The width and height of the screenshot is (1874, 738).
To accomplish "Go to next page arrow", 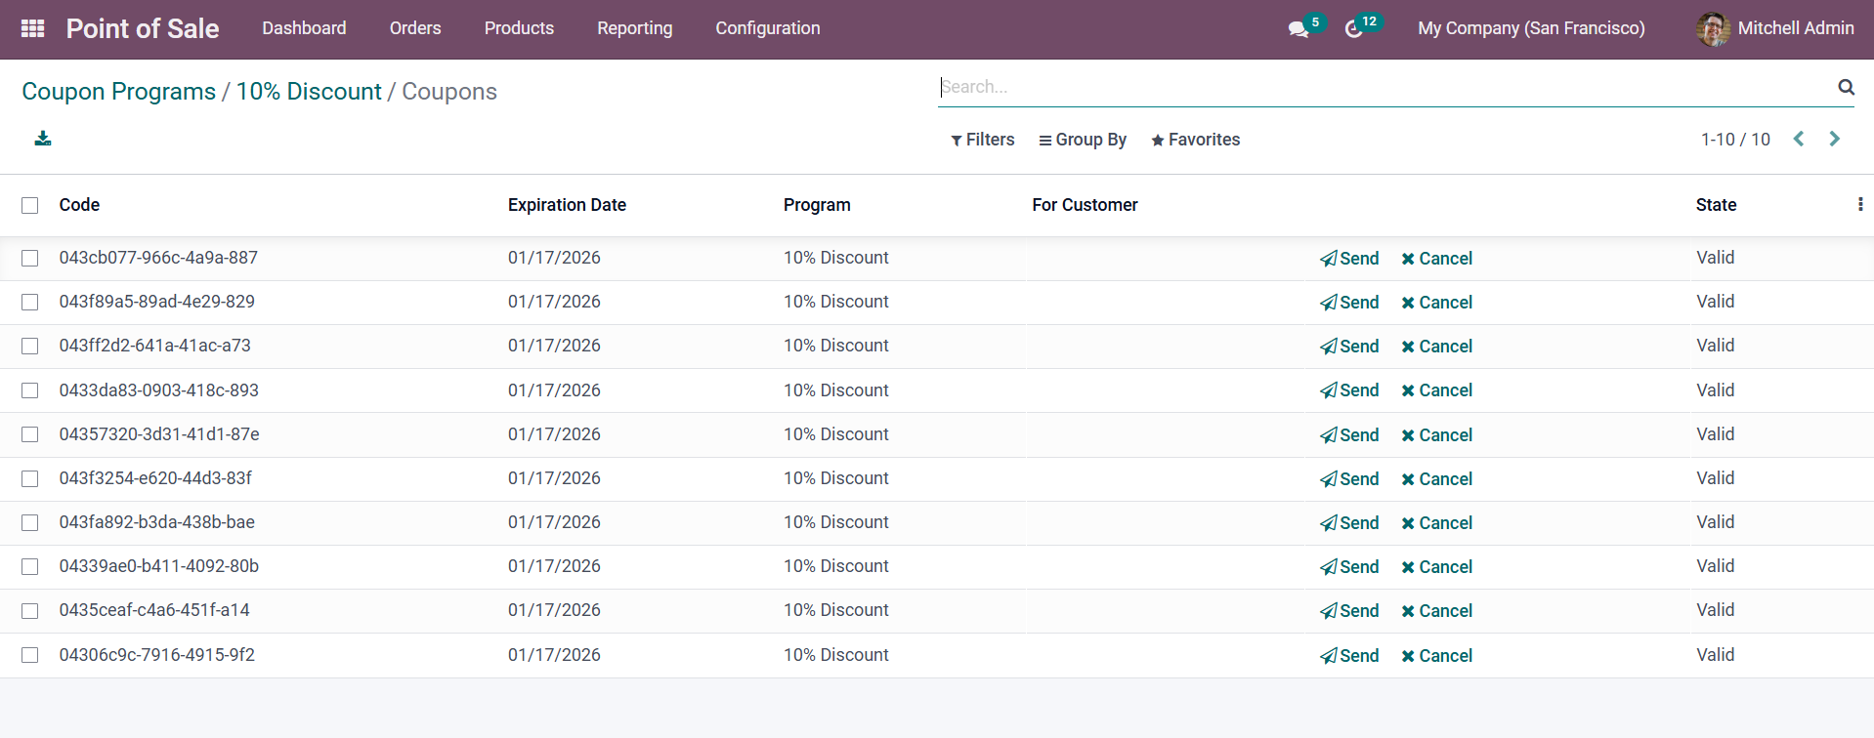I will 1834,139.
